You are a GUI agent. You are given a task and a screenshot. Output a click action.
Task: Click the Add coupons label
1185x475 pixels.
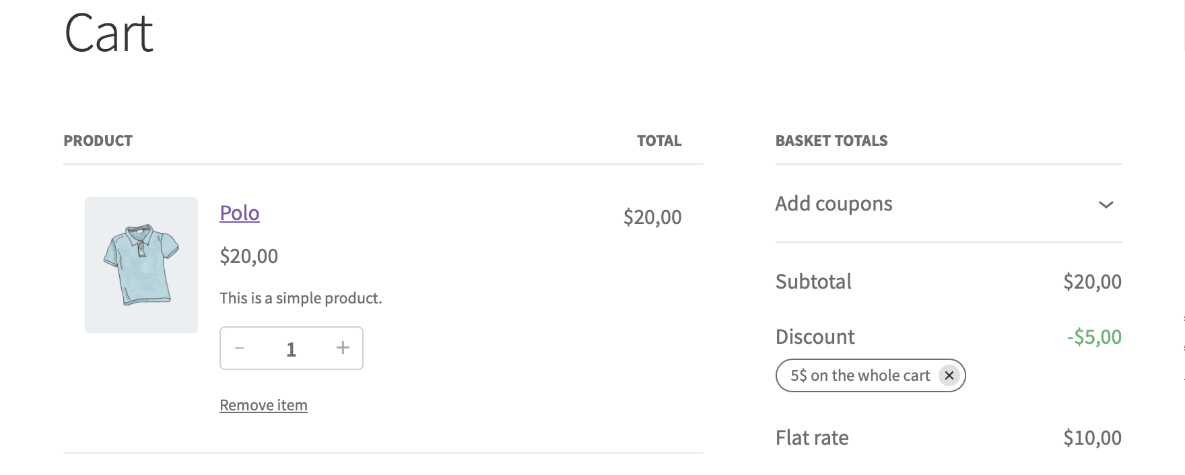[834, 204]
